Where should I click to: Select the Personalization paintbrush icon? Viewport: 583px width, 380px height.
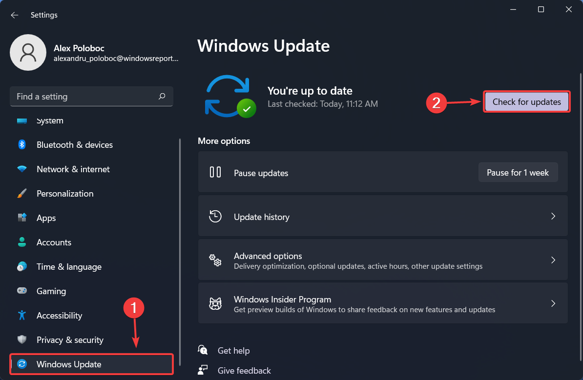point(21,193)
